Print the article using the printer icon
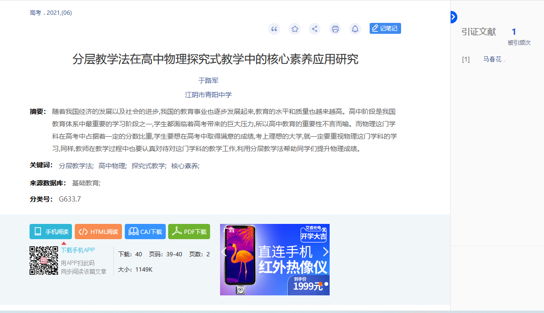The image size is (544, 313). click(335, 29)
